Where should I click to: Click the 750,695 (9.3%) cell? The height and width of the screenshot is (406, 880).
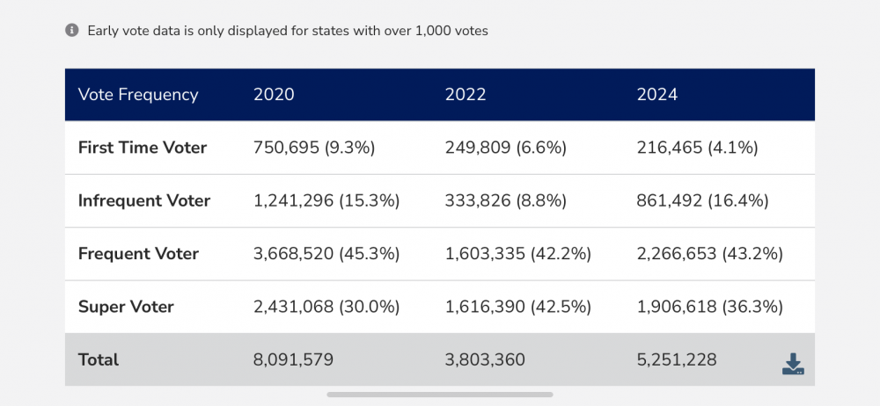[314, 148]
